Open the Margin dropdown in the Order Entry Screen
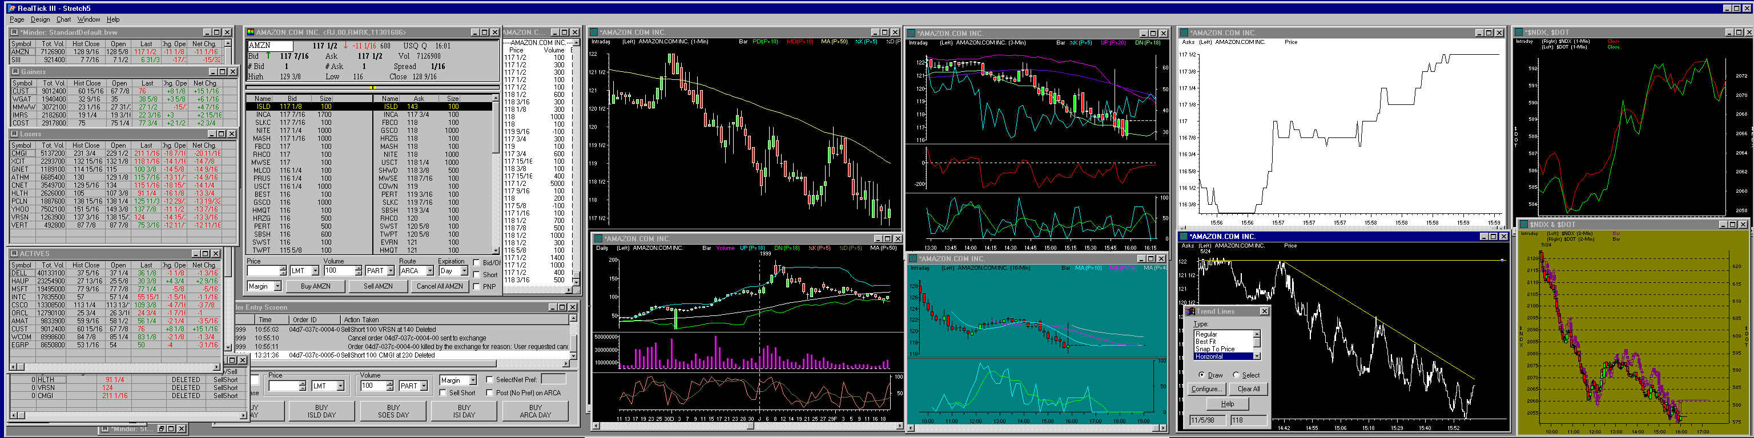Image resolution: width=1754 pixels, height=438 pixels. pos(473,380)
